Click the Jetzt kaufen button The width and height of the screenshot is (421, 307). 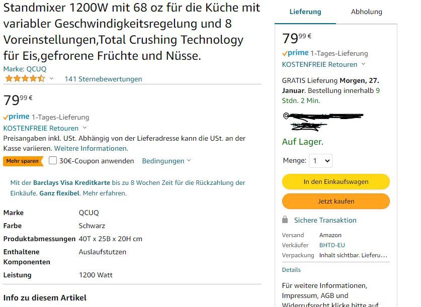(336, 201)
